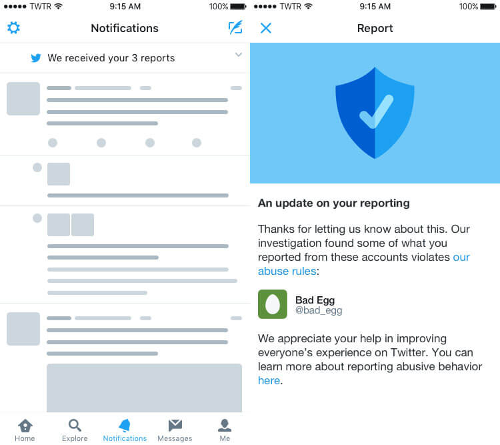The height and width of the screenshot is (445, 500).
Task: Open the settings gear icon
Action: [13, 28]
